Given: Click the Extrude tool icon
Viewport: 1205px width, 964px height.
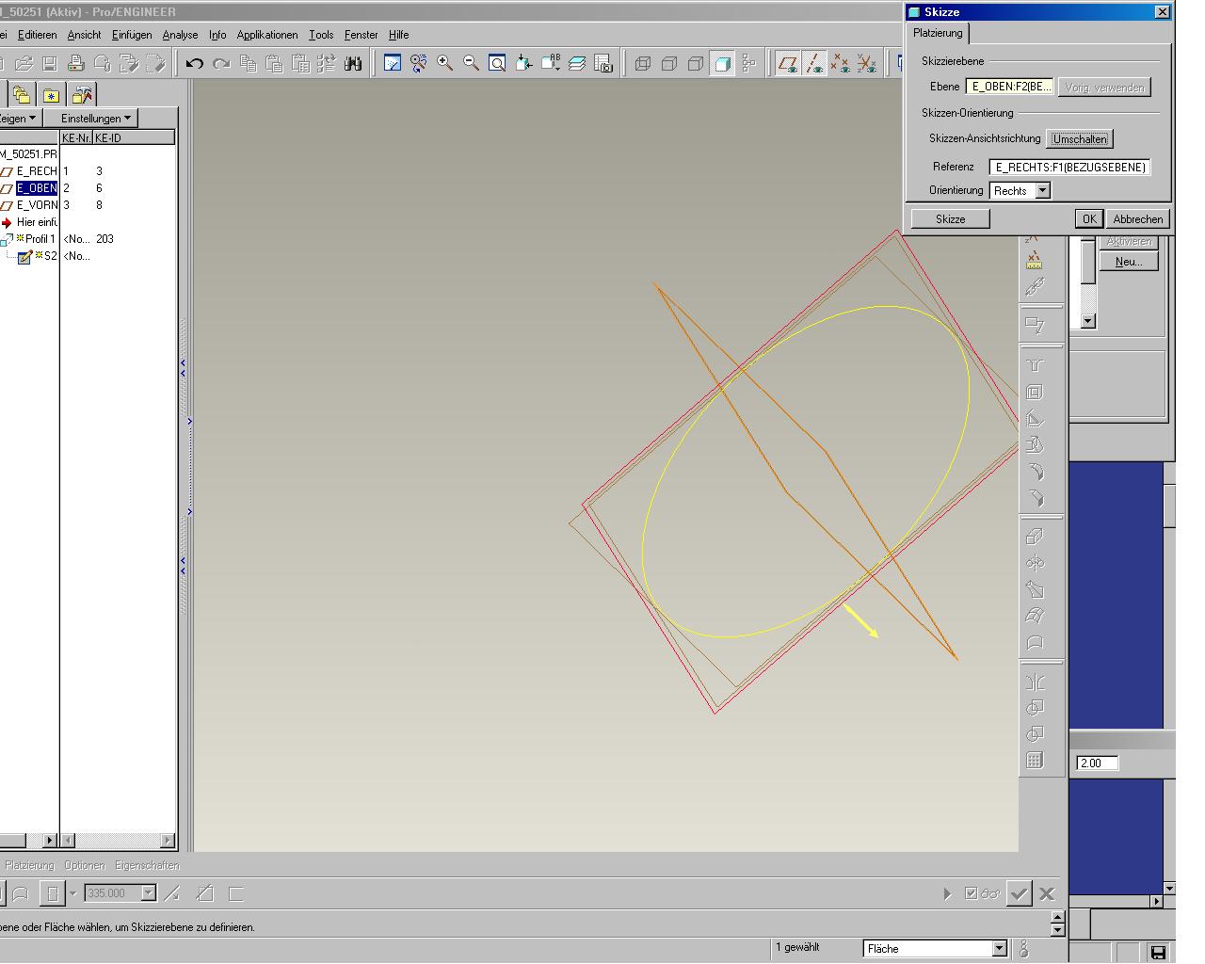Looking at the screenshot, I should (x=1035, y=537).
